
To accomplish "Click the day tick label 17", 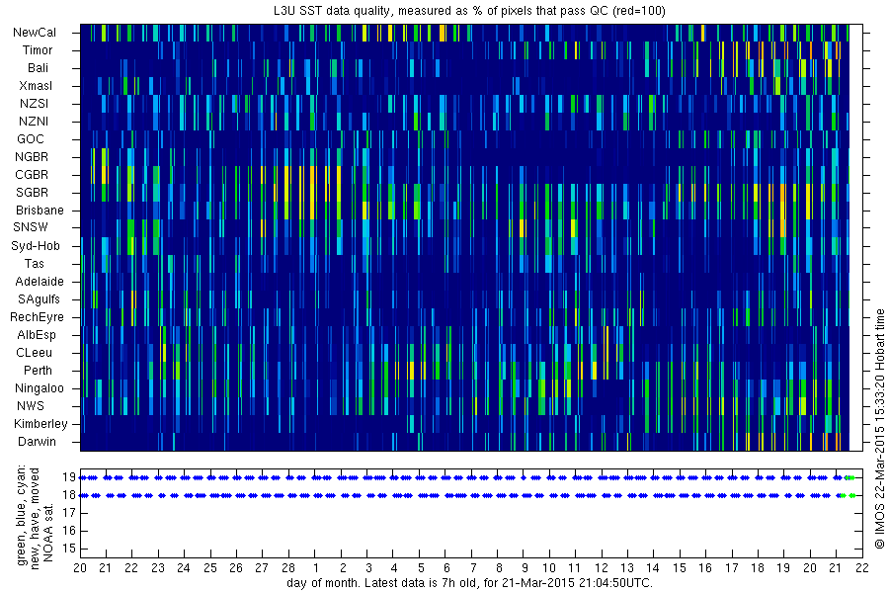I will coord(732,568).
